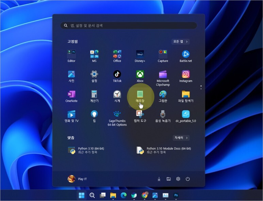Open the MS pinned folder
The height and width of the screenshot is (201, 263).
pos(94,56)
